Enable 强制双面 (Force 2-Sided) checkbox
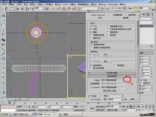 pyautogui.click(x=108, y=32)
